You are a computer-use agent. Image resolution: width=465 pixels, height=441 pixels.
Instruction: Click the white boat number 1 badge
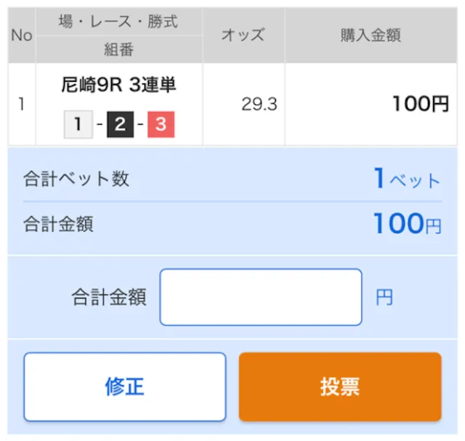click(78, 125)
